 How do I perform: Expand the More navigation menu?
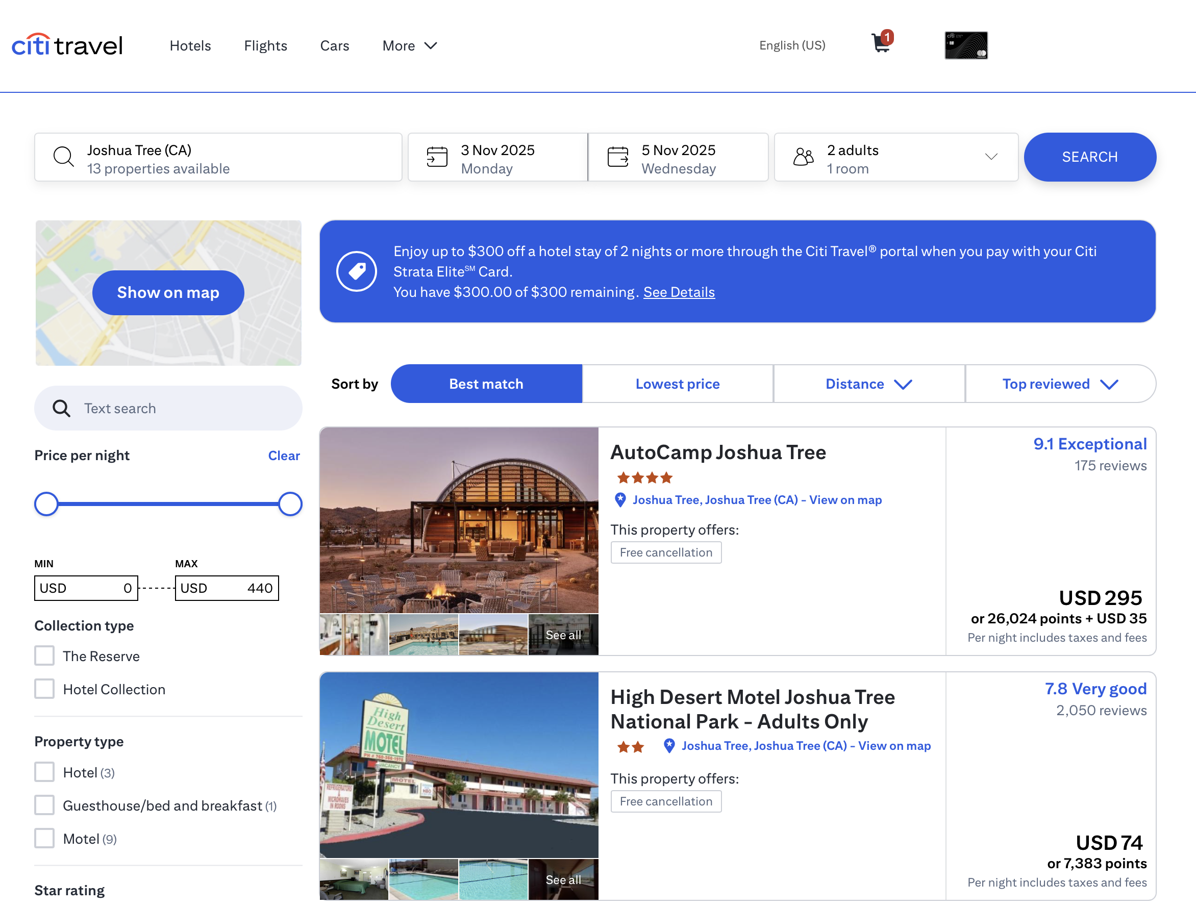point(409,46)
